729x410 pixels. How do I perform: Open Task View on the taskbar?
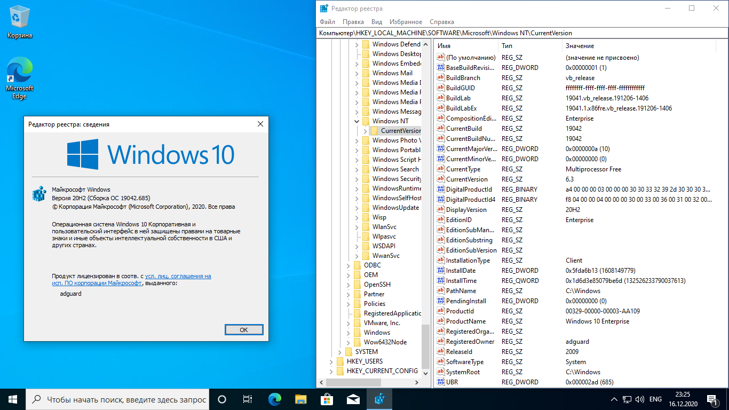point(248,399)
